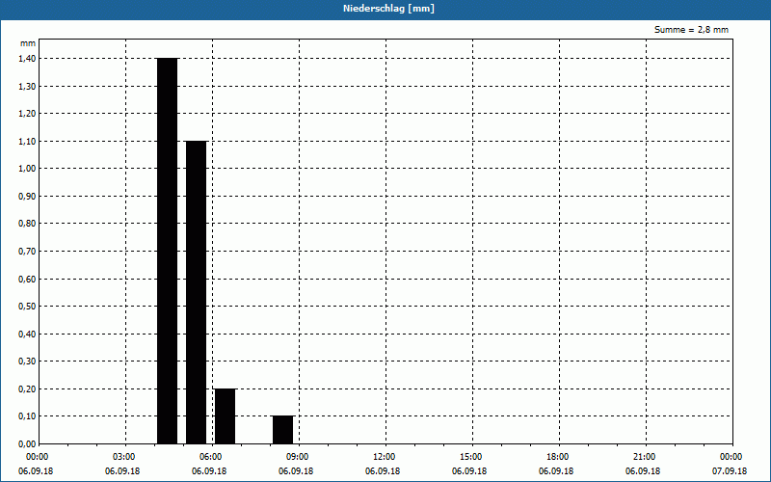This screenshot has width=771, height=482.
Task: Click y-axis value 1,40
Action: (x=28, y=59)
